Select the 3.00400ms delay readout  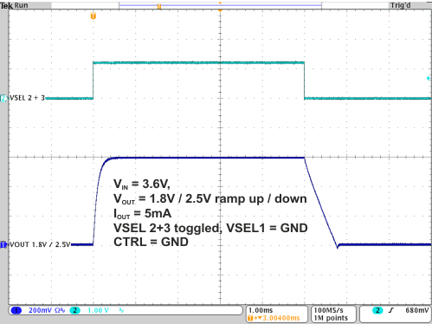[281, 318]
